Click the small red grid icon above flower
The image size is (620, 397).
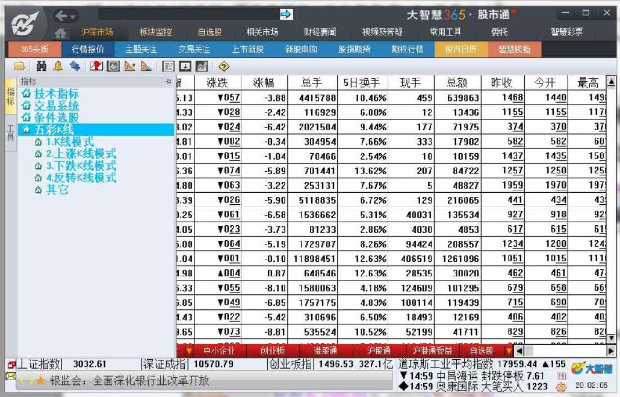[x=562, y=376]
